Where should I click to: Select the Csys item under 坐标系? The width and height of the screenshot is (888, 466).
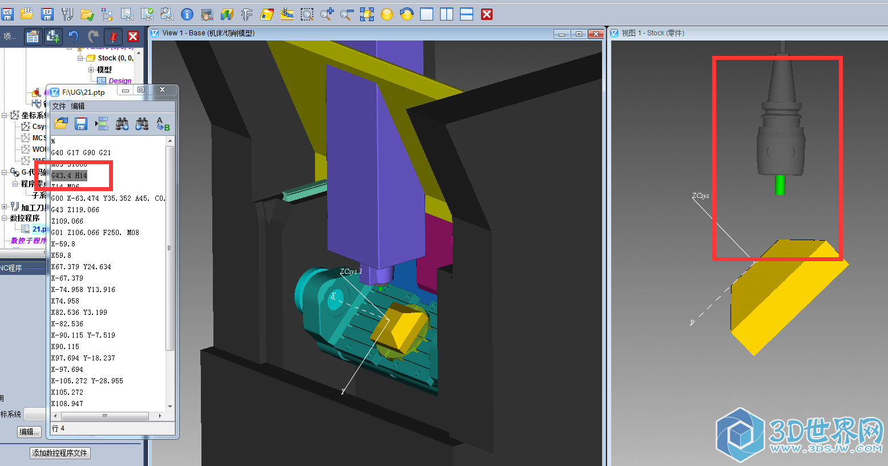pos(39,127)
